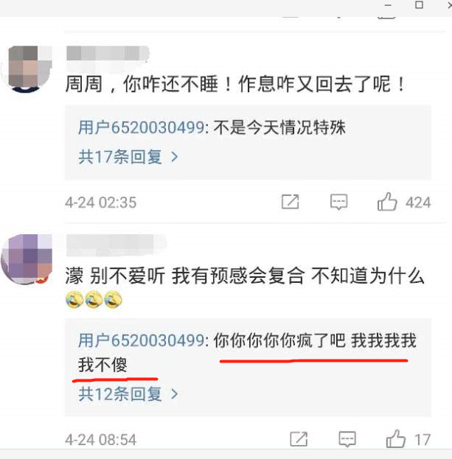Screen dimensions: 452x459
Task: Share the 08:54 comment via forward icon
Action: [299, 439]
